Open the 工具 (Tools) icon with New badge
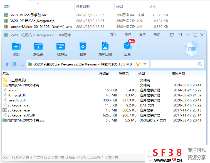The width and height of the screenshot is (210, 163). [x=127, y=46]
